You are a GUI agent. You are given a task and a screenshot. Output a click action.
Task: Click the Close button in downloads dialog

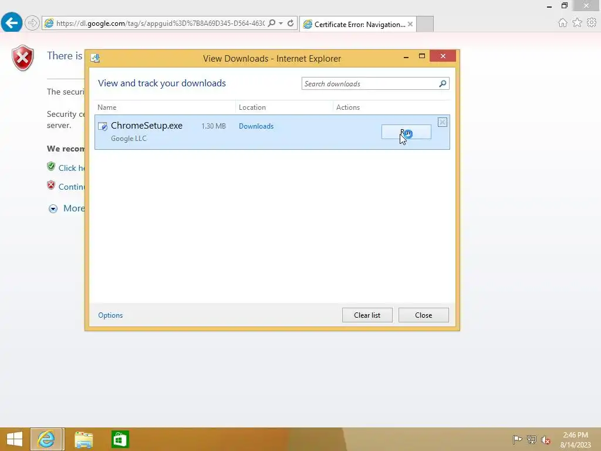pos(424,315)
